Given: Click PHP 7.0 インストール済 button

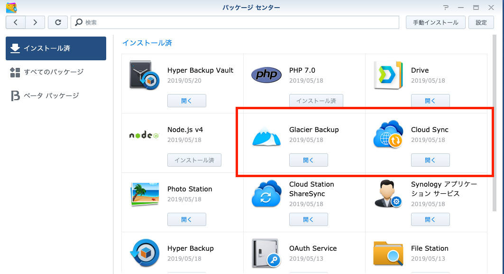Looking at the screenshot, I should [316, 101].
